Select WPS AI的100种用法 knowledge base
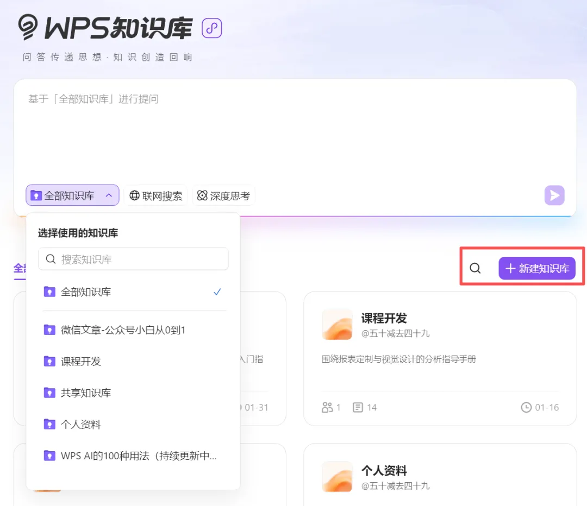The width and height of the screenshot is (587, 506). click(x=133, y=456)
